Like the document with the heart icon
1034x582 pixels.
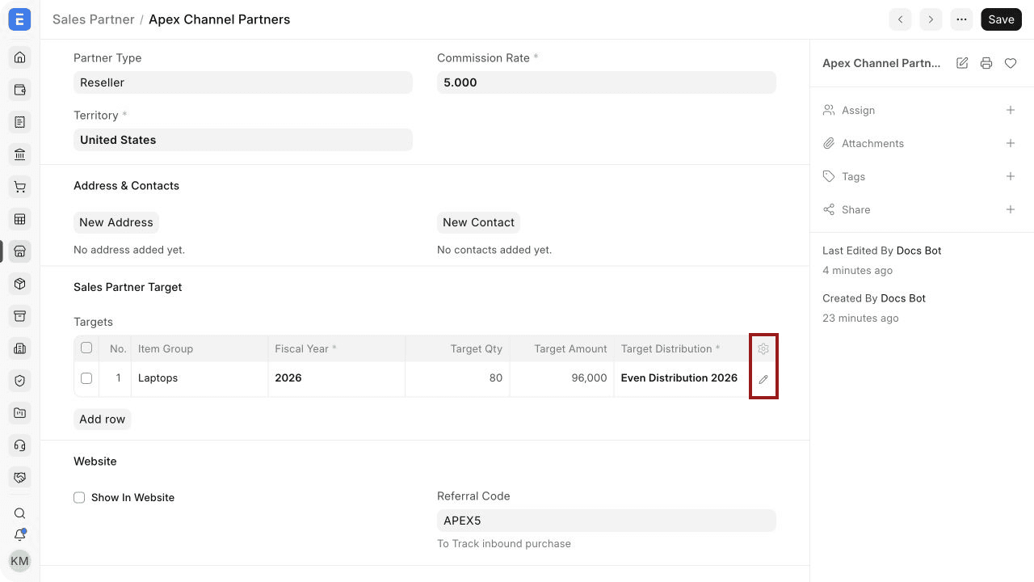click(1011, 63)
